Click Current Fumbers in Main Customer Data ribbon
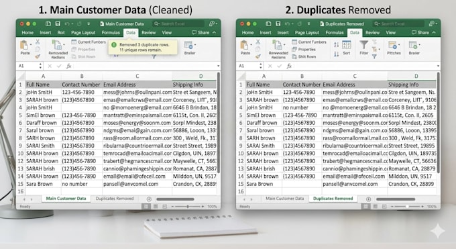The width and height of the screenshot is (456, 249). [x=89, y=42]
